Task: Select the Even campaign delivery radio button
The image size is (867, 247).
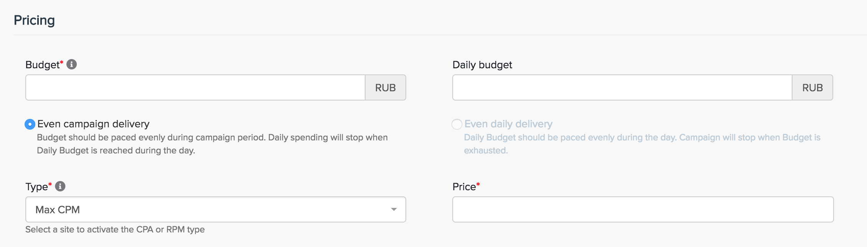Action: (30, 124)
